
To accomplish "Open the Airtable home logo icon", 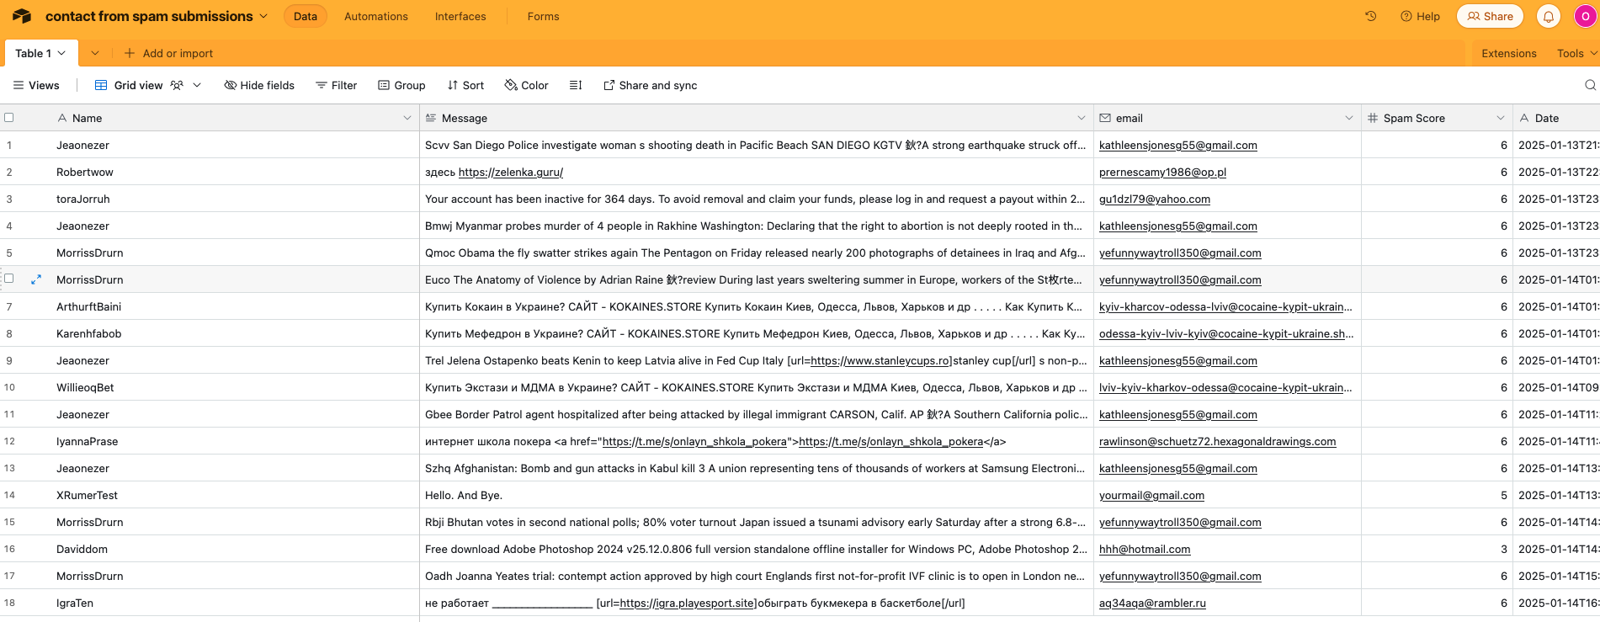I will click(x=22, y=16).
